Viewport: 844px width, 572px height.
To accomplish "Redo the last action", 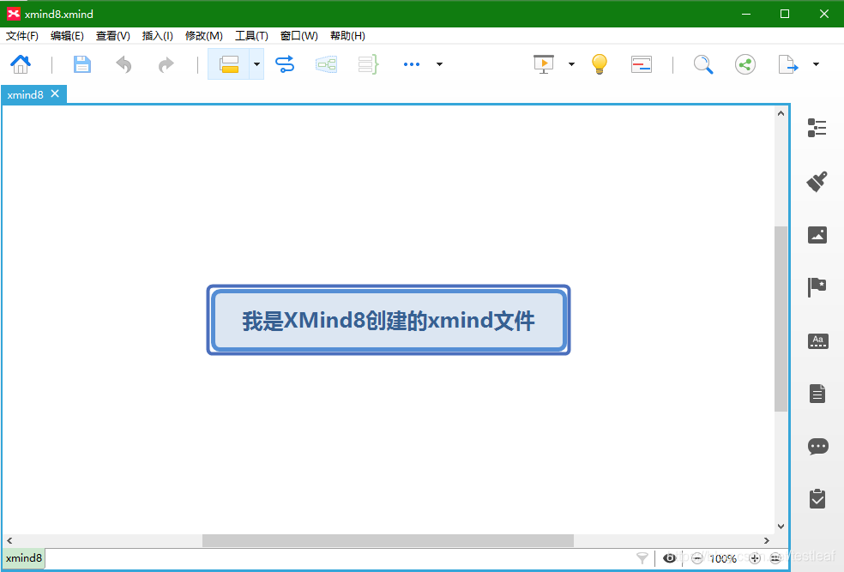I will 166,64.
